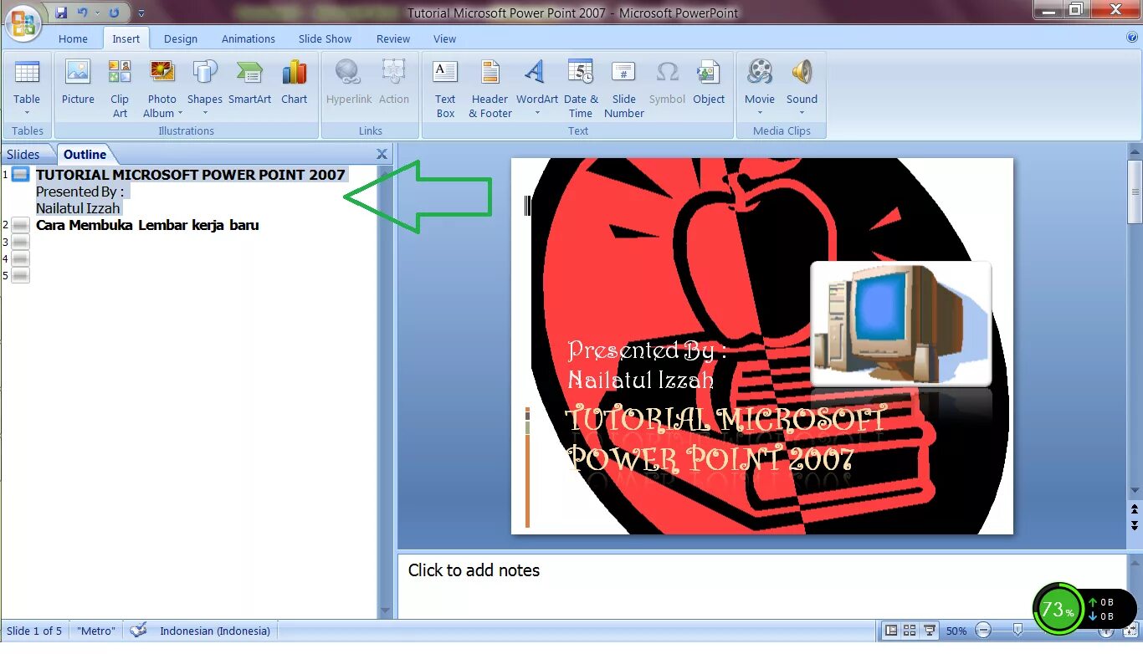Click outline heading 'Cara Membuka Lembar kerja baru'
1143x654 pixels.
pos(147,225)
